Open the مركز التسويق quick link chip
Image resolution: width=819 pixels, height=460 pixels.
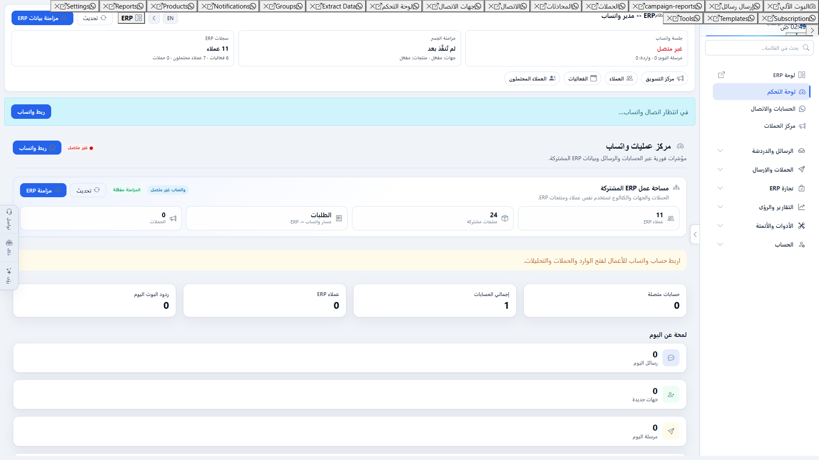664,78
